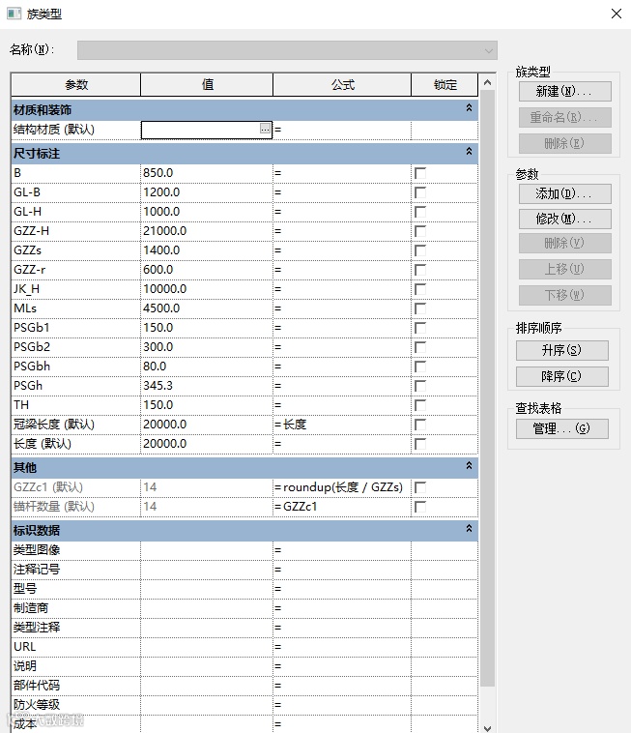Click the browse ellipsis in 结构材质 value cell
Screen dimensions: 631x733
265,129
